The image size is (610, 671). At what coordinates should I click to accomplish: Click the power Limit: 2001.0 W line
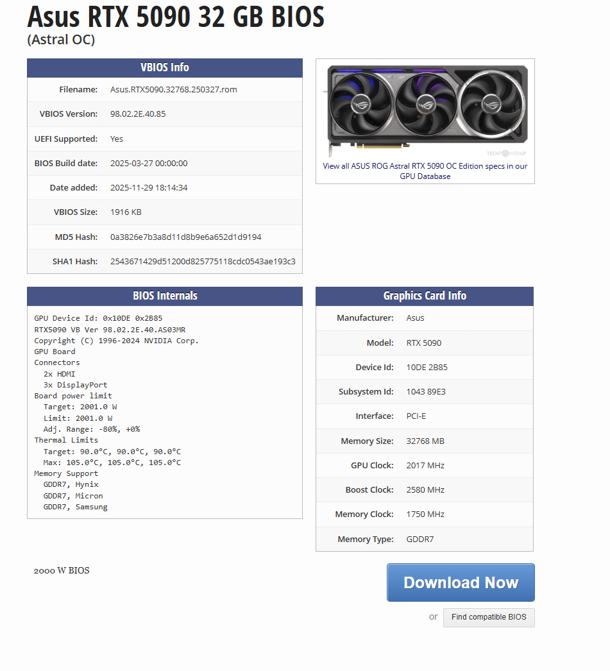[78, 418]
